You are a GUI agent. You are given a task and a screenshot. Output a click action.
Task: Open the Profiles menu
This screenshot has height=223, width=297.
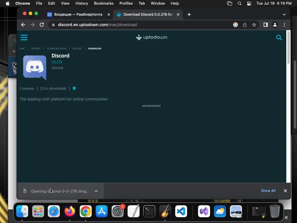(x=126, y=3)
